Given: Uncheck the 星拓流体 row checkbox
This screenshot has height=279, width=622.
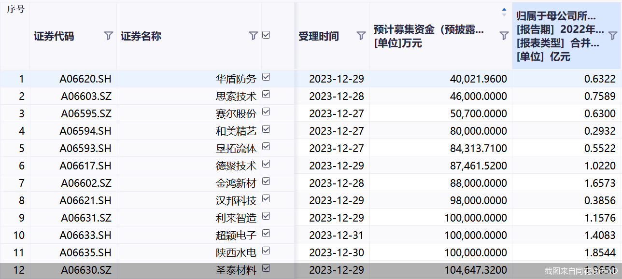Looking at the screenshot, I should [x=266, y=147].
